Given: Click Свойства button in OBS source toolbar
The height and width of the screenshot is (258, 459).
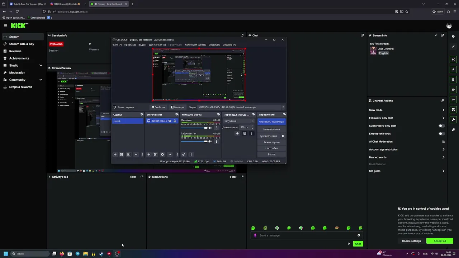Looking at the screenshot, I should pos(158,107).
